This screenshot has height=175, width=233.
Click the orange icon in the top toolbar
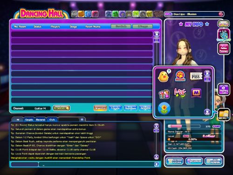tap(81, 14)
